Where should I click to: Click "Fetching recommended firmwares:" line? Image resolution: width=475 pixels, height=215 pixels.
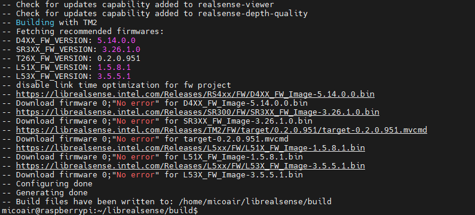(x=82, y=32)
